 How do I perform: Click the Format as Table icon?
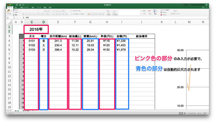(114, 11)
